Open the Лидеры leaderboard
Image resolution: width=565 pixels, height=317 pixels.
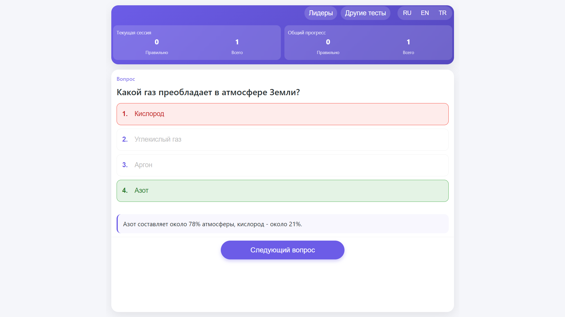pyautogui.click(x=320, y=13)
